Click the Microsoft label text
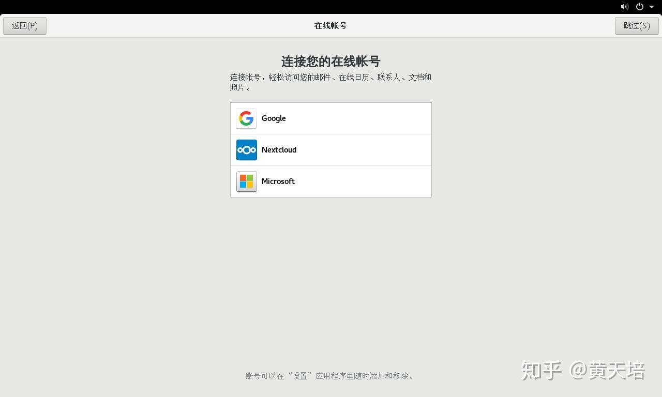The image size is (662, 397). pos(278,181)
